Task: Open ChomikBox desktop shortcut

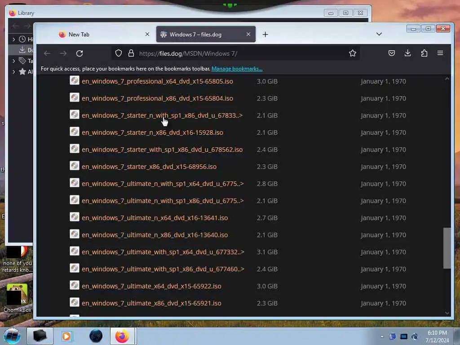Action: click(18, 297)
